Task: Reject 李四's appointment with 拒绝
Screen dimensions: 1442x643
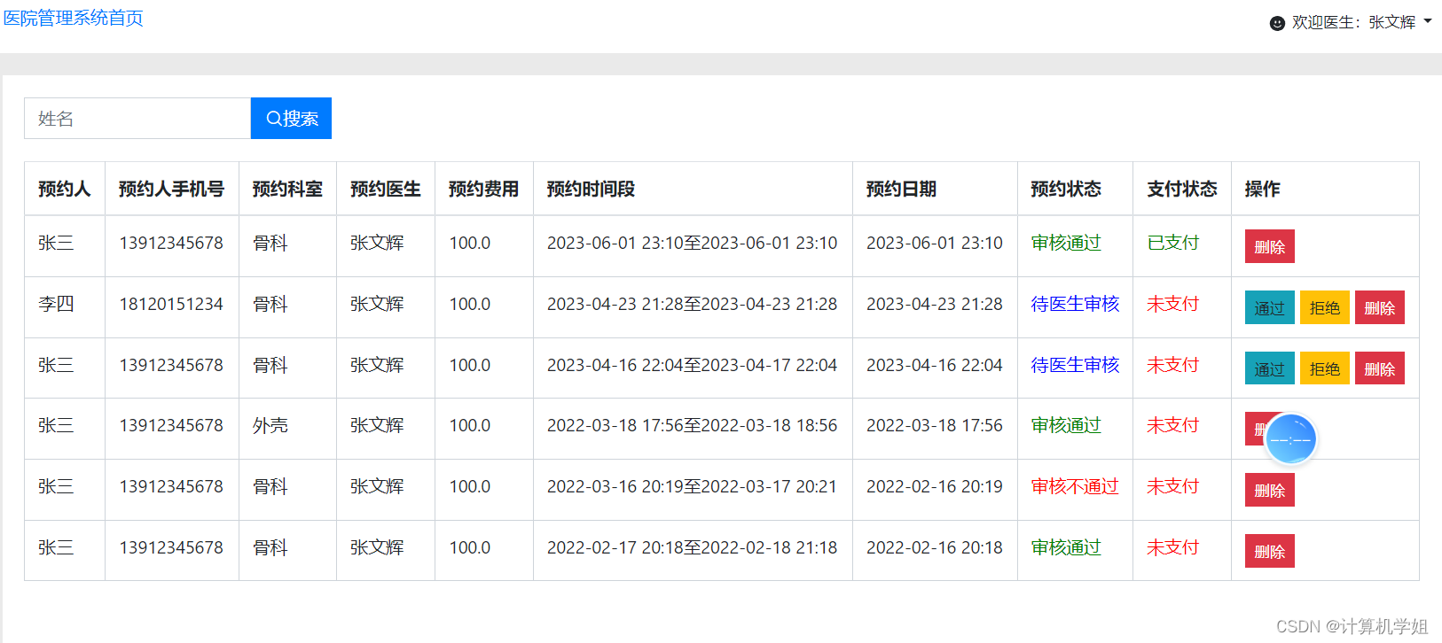Action: tap(1324, 308)
